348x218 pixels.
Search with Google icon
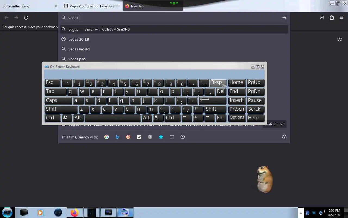[x=107, y=137]
